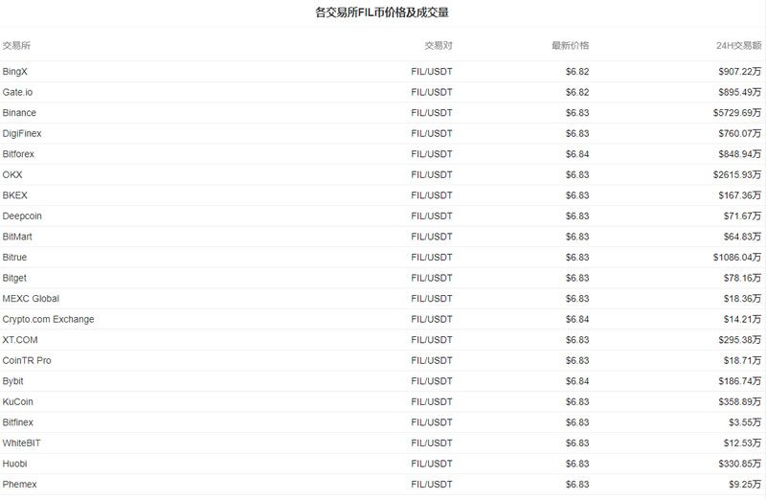Click the FIL/USDT pair in Bybit row
This screenshot has height=499, width=766.
click(x=431, y=381)
